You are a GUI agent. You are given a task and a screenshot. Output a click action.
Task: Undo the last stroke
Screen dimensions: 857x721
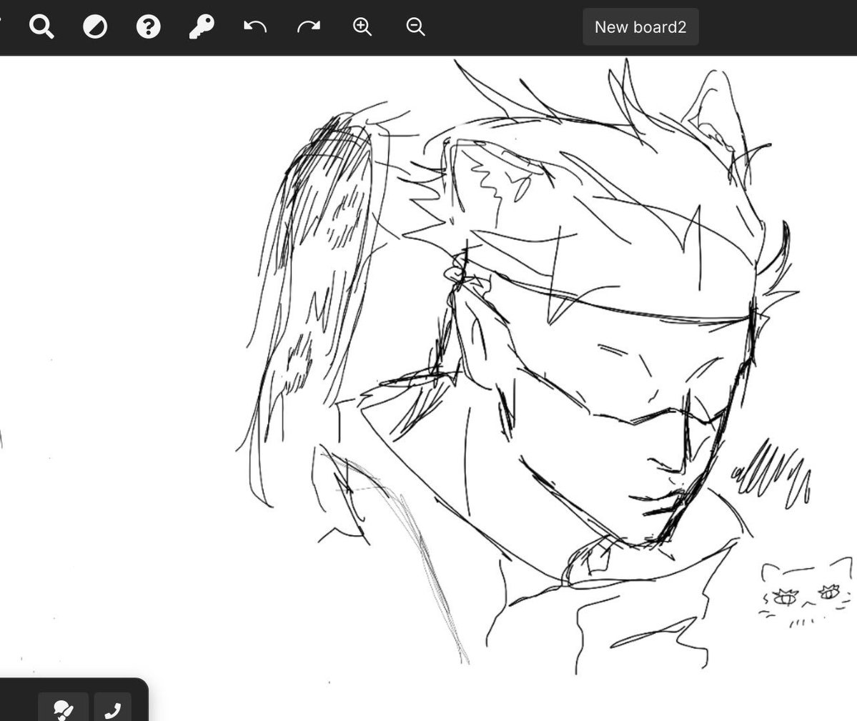tap(255, 26)
